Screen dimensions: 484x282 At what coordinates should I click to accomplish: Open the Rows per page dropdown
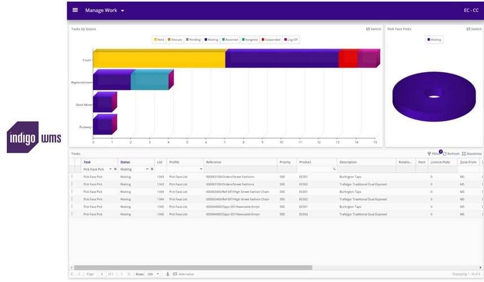(158, 274)
